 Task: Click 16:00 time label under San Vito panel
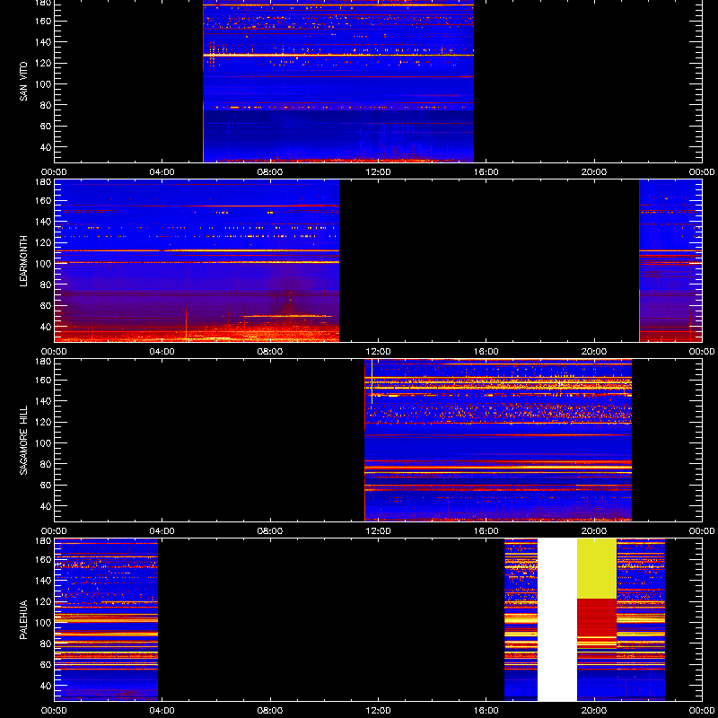(486, 172)
